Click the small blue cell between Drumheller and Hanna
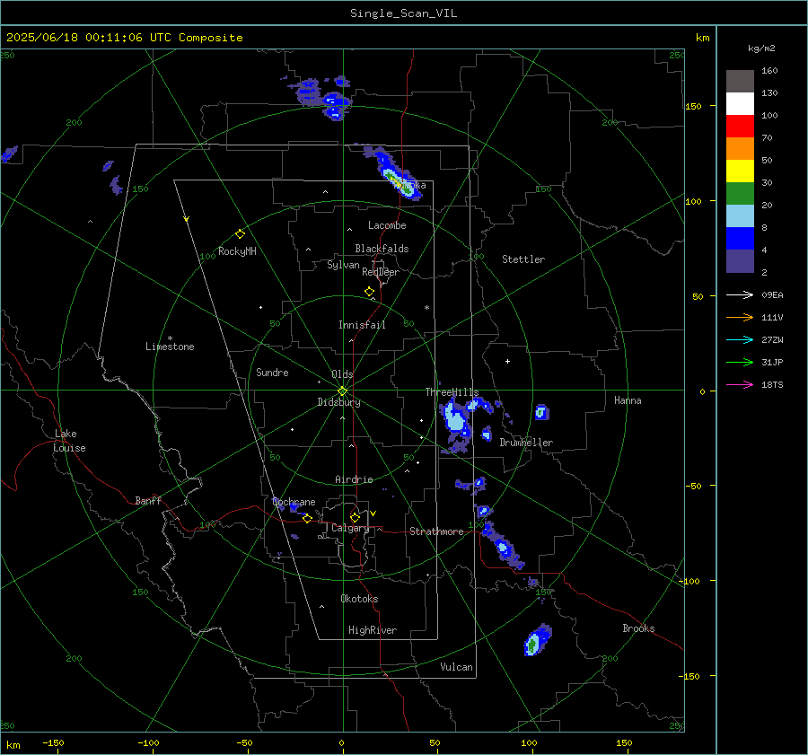The height and width of the screenshot is (755, 808). tap(541, 412)
